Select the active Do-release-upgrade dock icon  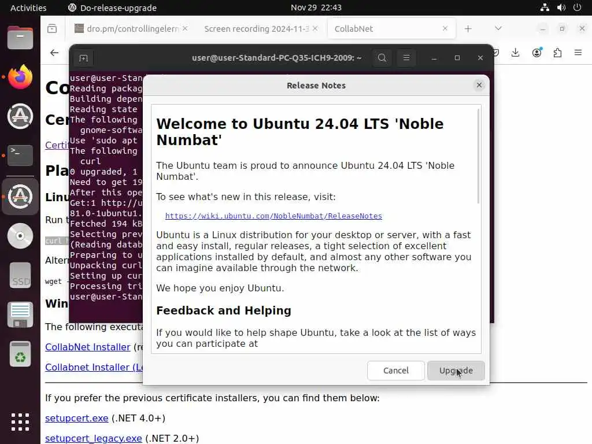click(20, 197)
